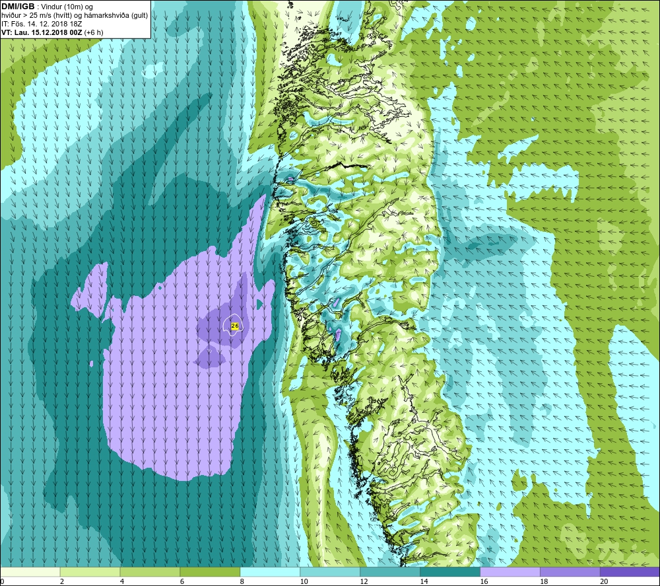This screenshot has width=660, height=586.
Task: Click the legend scale number 6
Action: [x=182, y=581]
